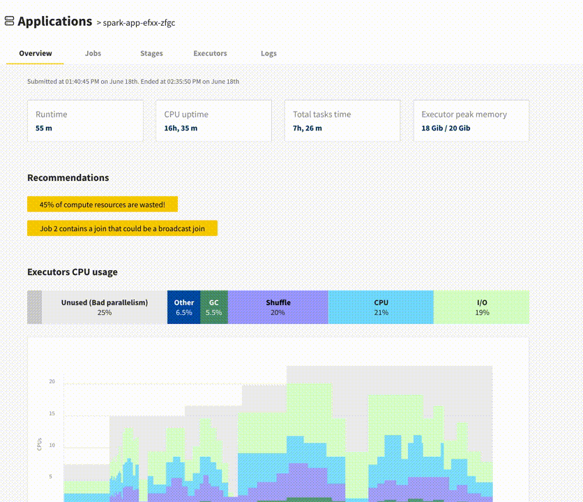Click inside the Executors CPU usage chart

(279, 433)
